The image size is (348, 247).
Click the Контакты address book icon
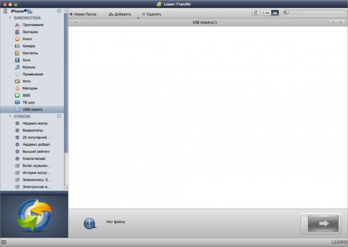click(x=17, y=53)
